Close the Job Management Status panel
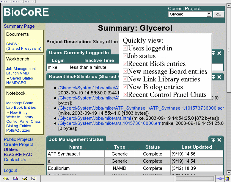Screen dimensions: 231x182 pos(219,140)
